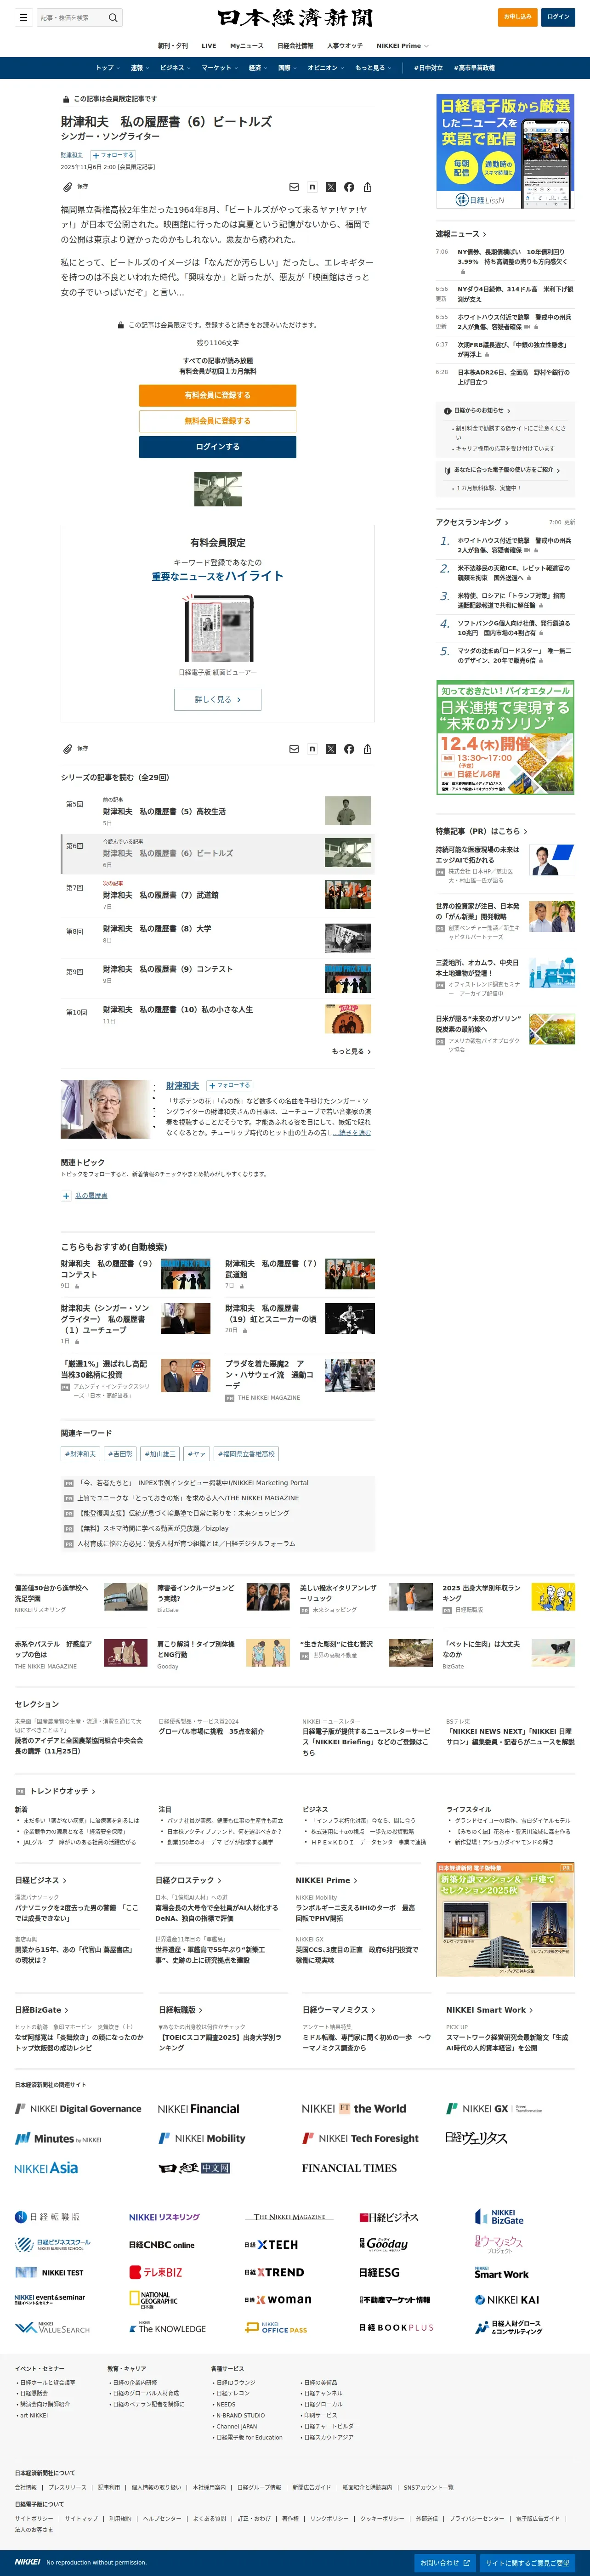Screen dimensions: 590x2576
Task: Expand the トップ navigation dropdown
Action: [108, 68]
